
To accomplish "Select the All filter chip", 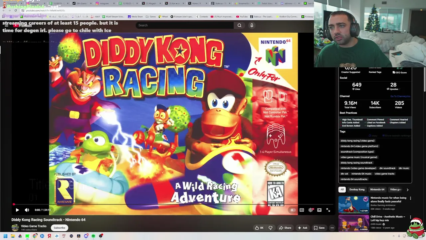I will [342, 189].
